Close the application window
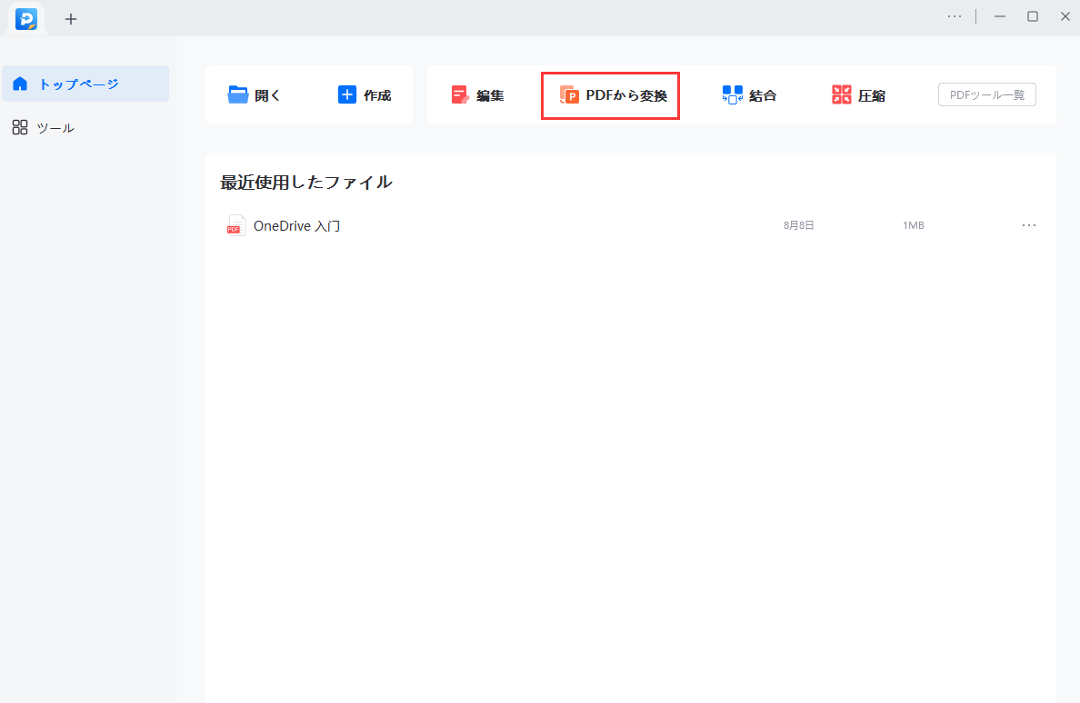 (1065, 16)
